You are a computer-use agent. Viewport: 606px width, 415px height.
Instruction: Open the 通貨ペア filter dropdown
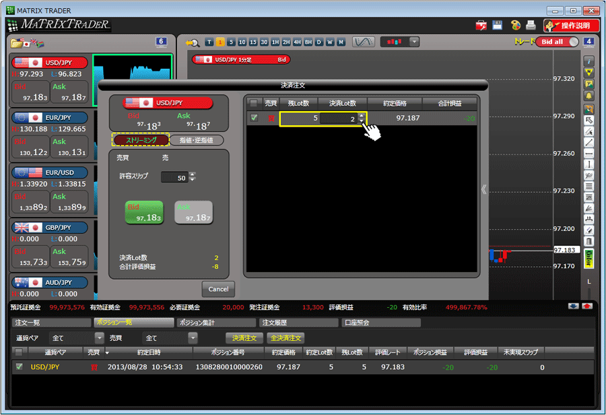click(x=100, y=338)
